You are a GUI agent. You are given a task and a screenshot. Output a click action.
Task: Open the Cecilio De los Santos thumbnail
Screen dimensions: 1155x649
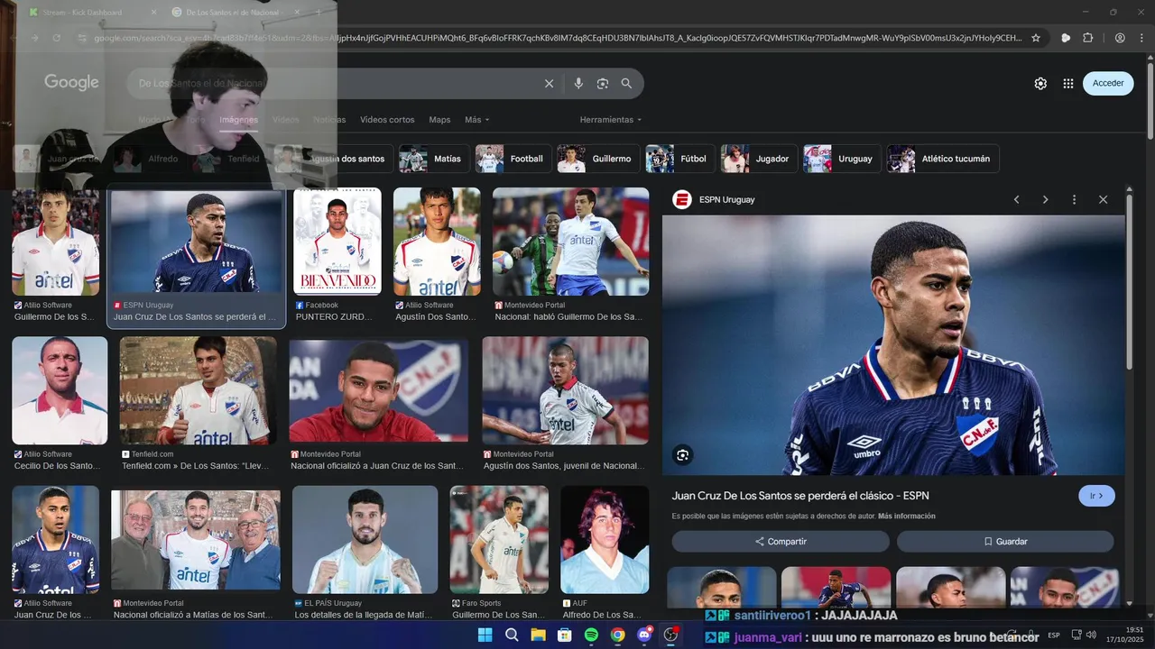click(x=60, y=390)
